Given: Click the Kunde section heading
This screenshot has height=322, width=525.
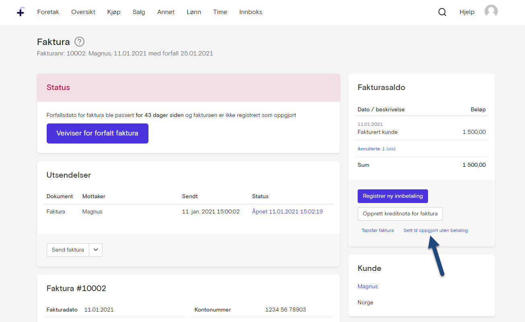Looking at the screenshot, I should click(369, 268).
